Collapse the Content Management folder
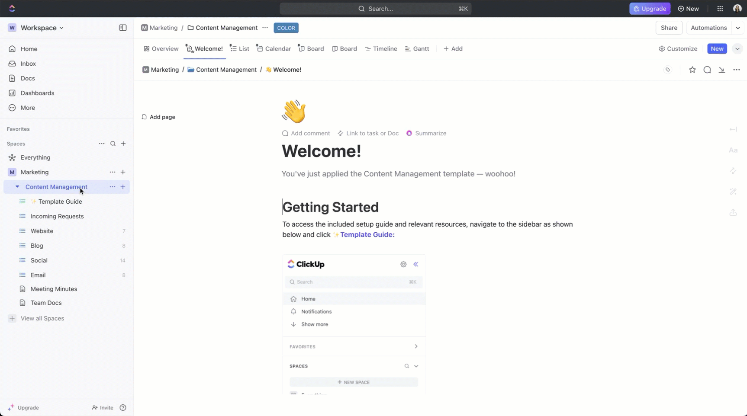The width and height of the screenshot is (747, 416). [x=17, y=187]
